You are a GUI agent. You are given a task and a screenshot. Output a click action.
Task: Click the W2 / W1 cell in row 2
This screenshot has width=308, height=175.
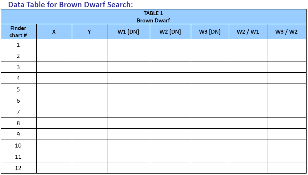coord(248,56)
